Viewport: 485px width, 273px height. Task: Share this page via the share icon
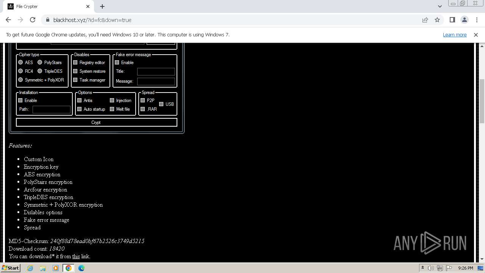pyautogui.click(x=425, y=20)
